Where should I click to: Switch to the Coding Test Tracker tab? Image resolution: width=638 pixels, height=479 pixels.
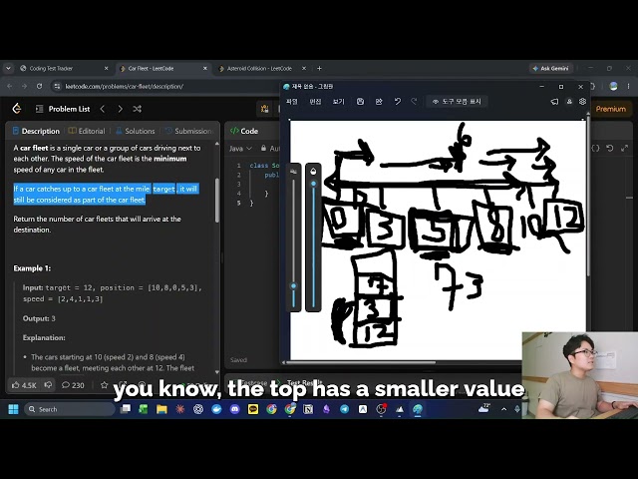click(x=65, y=69)
